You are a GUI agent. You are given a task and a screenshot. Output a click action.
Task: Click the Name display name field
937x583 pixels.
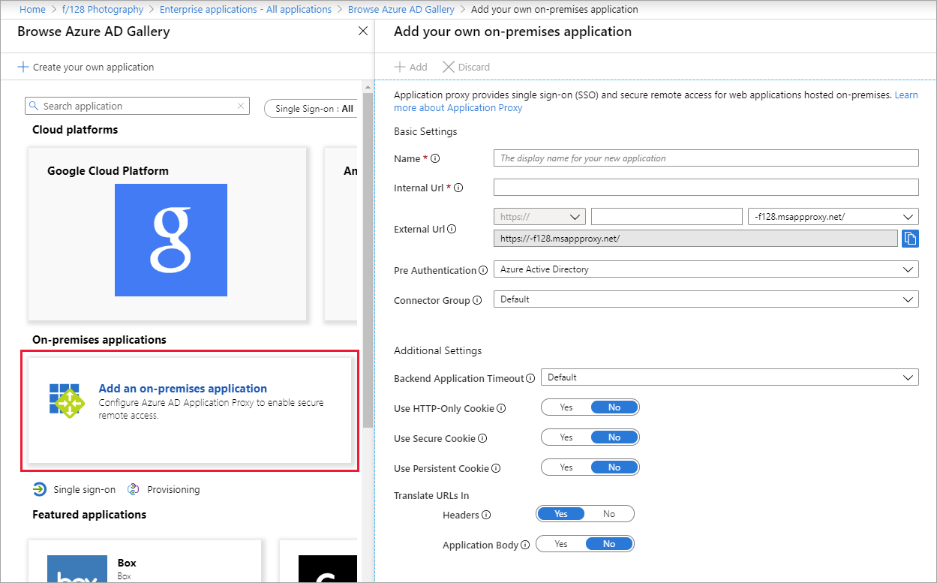point(706,158)
